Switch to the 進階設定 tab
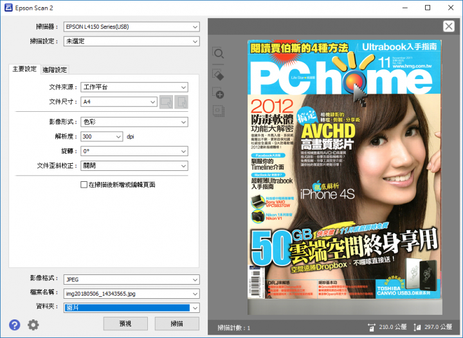Screen dimensions: 463x338 pyautogui.click(x=55, y=70)
